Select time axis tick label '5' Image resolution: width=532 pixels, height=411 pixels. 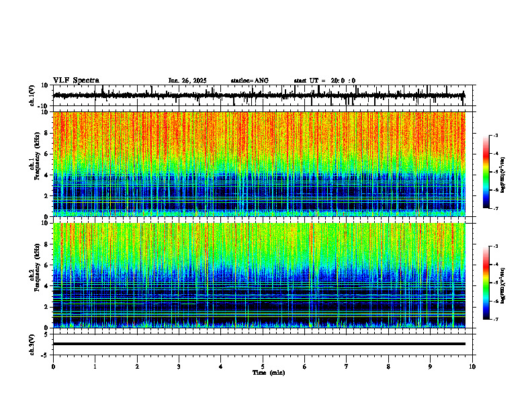(x=263, y=367)
